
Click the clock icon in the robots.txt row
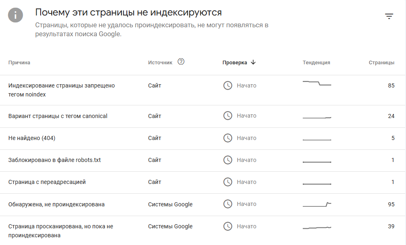pos(228,160)
